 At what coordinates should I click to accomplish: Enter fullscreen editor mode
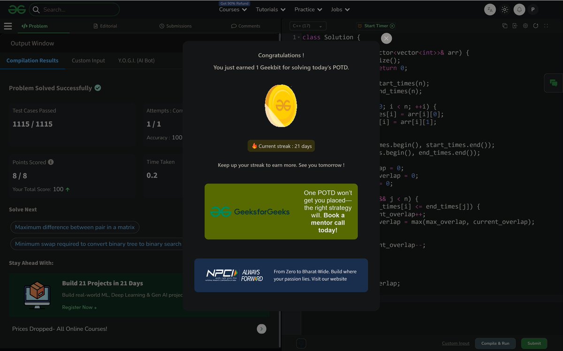546,26
